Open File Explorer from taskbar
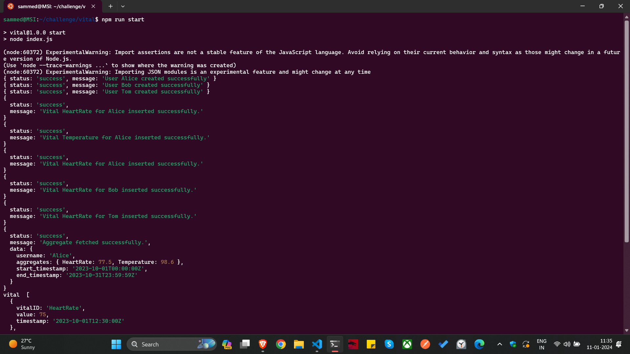The height and width of the screenshot is (354, 630). click(299, 344)
